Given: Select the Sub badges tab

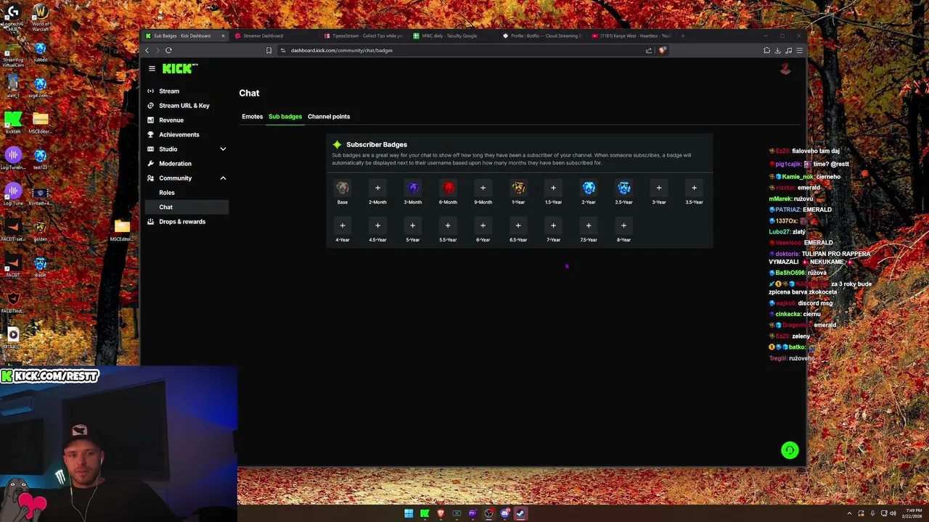Looking at the screenshot, I should click(x=285, y=116).
